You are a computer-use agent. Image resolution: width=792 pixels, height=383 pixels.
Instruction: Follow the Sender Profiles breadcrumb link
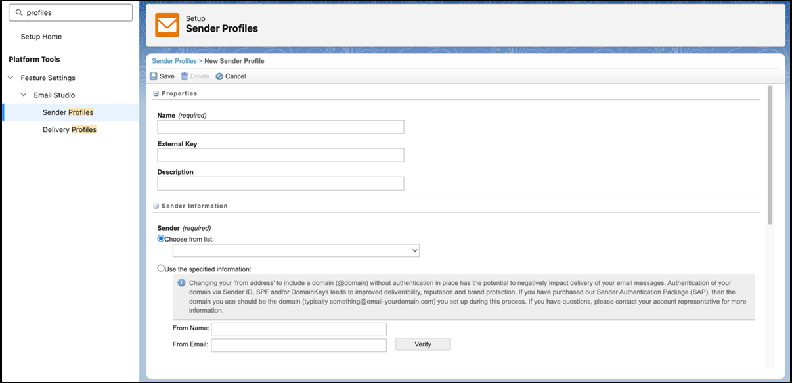tap(173, 60)
